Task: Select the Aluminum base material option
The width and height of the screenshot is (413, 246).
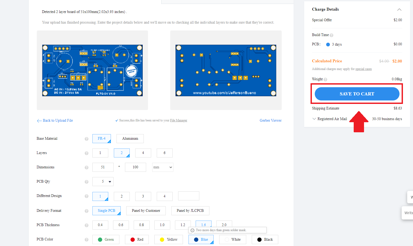Action: coord(130,139)
